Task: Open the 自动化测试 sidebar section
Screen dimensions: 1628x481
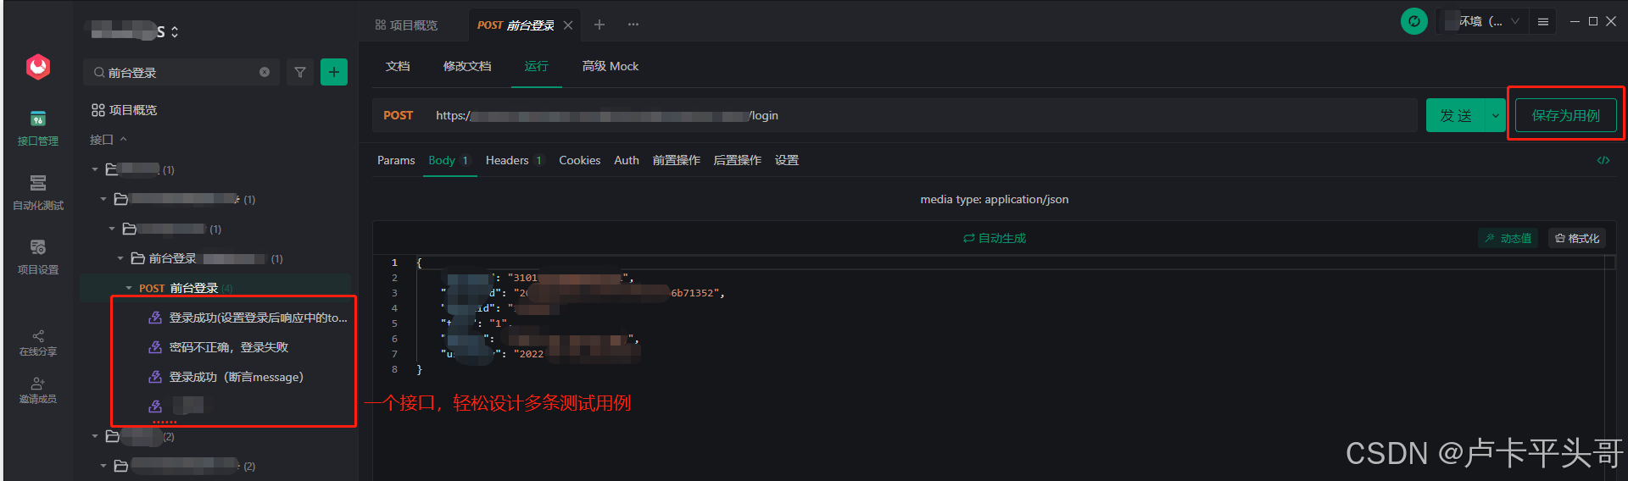Action: (38, 192)
